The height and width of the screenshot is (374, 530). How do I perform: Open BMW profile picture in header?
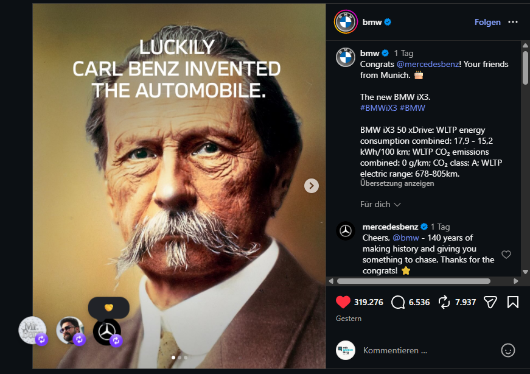click(346, 22)
